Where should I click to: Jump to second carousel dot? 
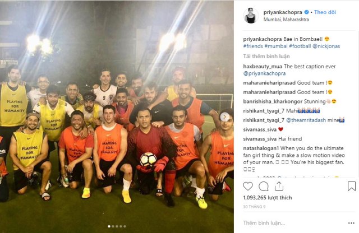click(x=113, y=226)
